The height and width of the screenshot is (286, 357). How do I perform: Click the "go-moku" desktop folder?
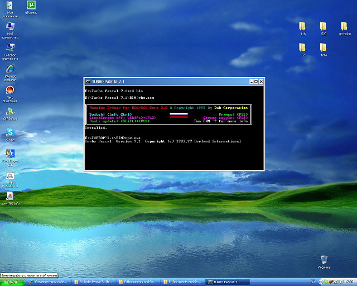(x=345, y=26)
